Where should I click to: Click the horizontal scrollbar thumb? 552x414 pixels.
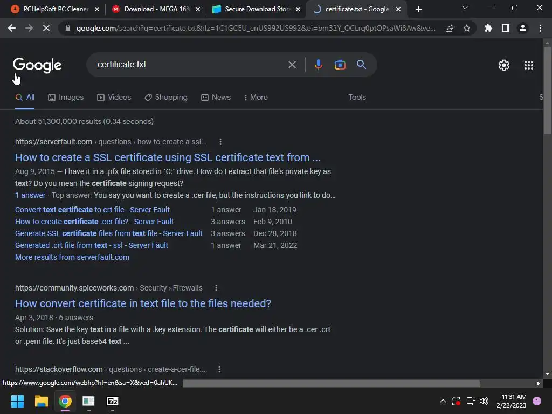coord(332,383)
